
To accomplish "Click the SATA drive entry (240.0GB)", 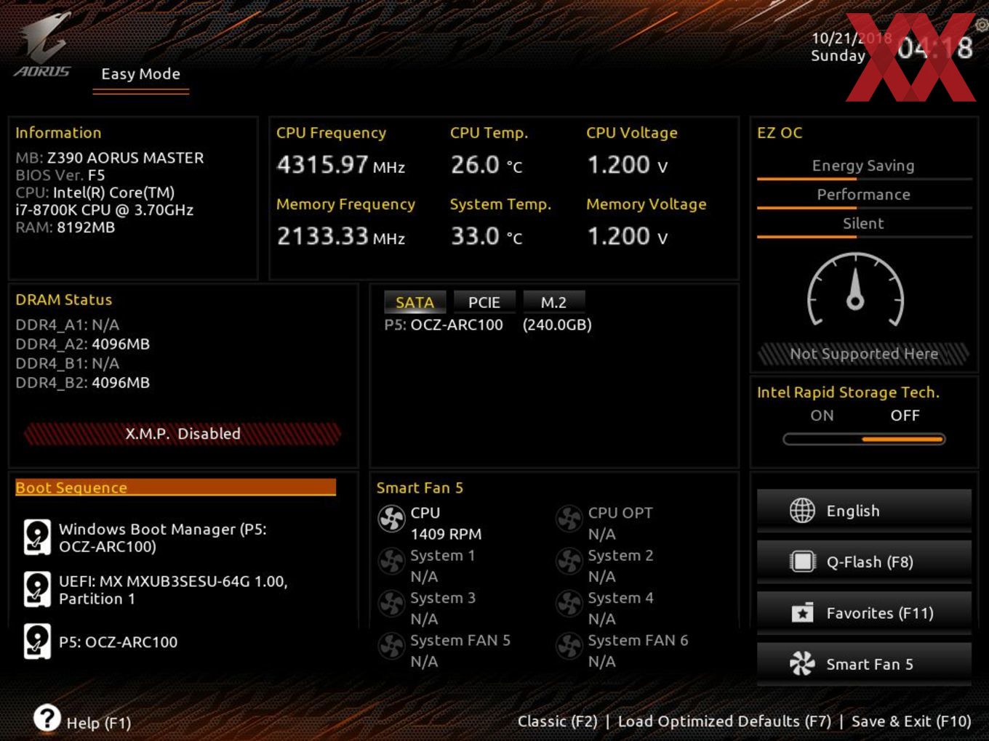I will (488, 325).
